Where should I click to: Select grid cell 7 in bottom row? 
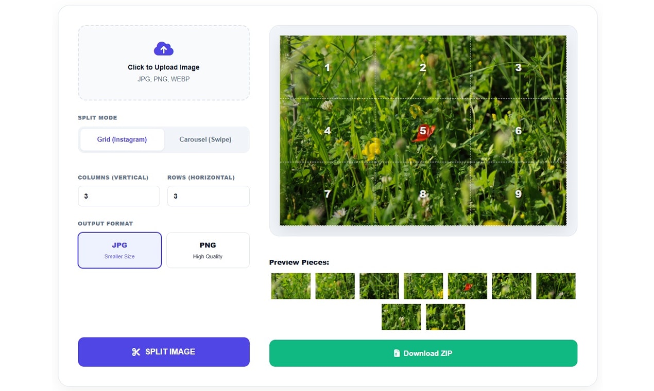tap(326, 194)
